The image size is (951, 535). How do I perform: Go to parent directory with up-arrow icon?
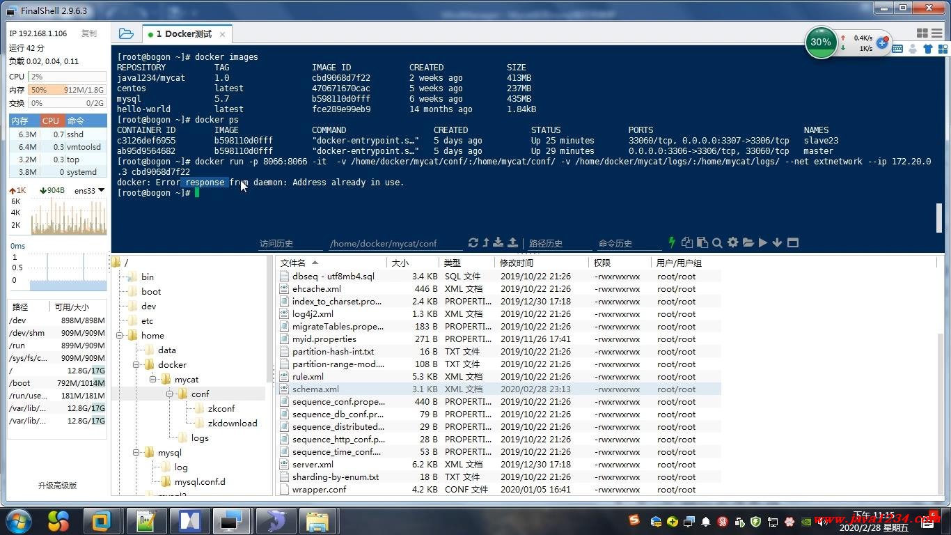486,242
